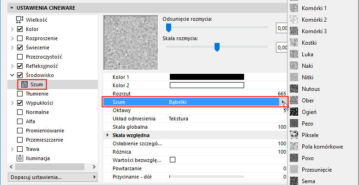359x185 pixels.
Task: Click the Układ odniesienia Tekstura value
Action: 179,119
